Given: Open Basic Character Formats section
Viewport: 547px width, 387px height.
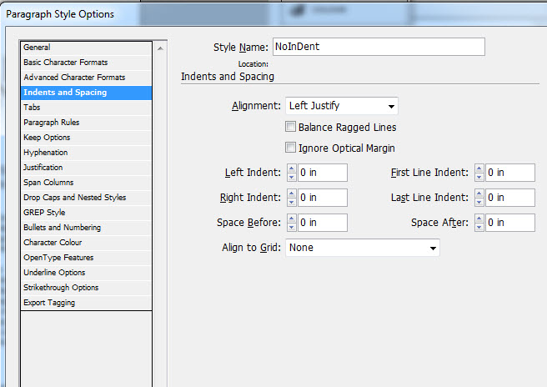Looking at the screenshot, I should (65, 63).
